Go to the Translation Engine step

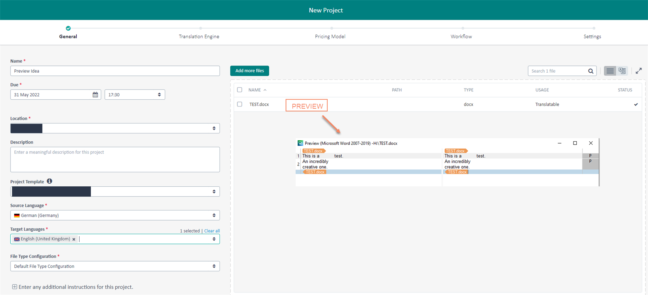click(x=199, y=36)
